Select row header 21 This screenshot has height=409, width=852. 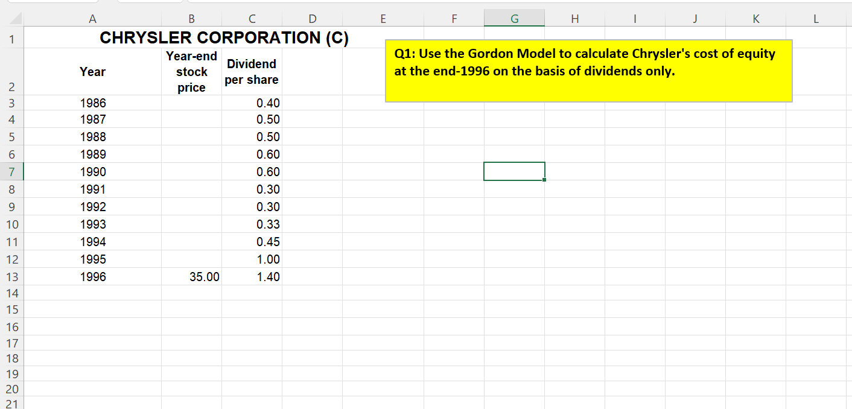(12, 402)
